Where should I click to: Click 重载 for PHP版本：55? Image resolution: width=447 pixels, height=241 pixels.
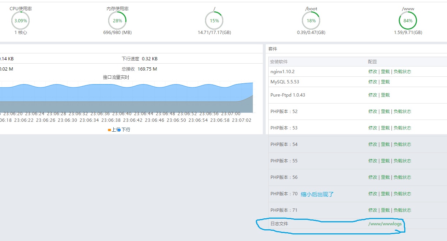pos(385,161)
